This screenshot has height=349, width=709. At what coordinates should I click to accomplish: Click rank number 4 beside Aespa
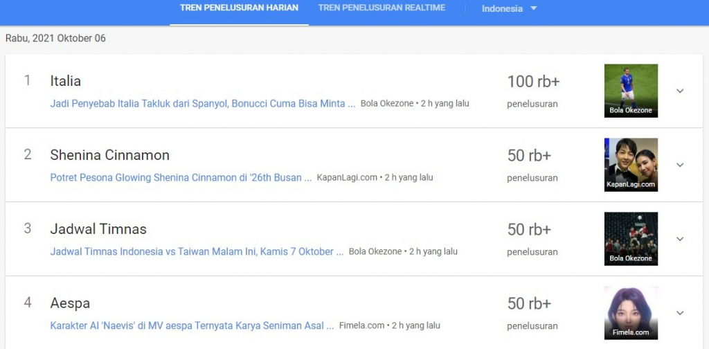tap(28, 303)
